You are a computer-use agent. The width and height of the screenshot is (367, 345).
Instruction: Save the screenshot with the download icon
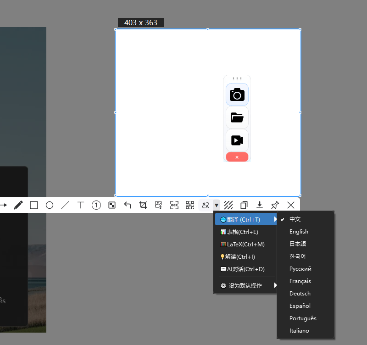coord(259,205)
